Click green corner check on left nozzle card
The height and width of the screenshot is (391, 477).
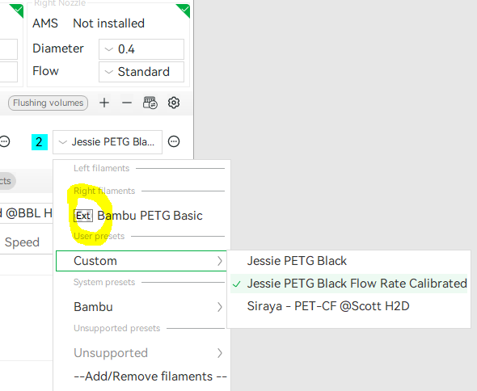click(17, 11)
